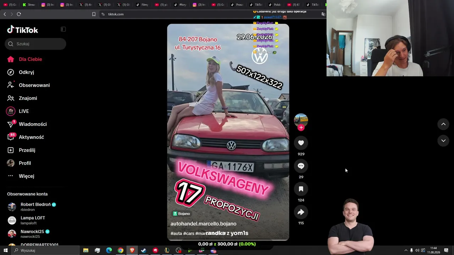Screen dimensions: 454x255
Task: Go to next video with down chevron
Action: [443, 141]
